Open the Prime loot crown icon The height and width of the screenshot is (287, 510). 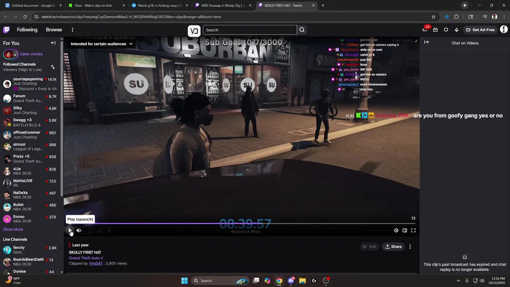[x=425, y=30]
